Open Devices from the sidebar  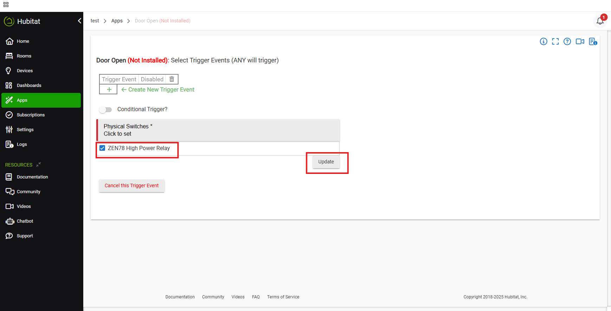tap(41, 71)
